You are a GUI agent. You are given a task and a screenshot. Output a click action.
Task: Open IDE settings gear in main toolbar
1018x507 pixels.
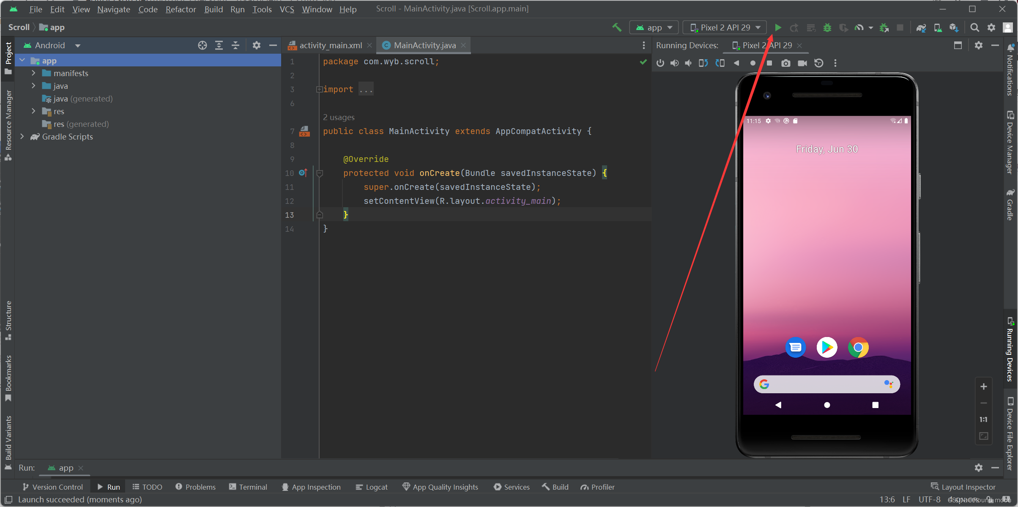click(991, 27)
